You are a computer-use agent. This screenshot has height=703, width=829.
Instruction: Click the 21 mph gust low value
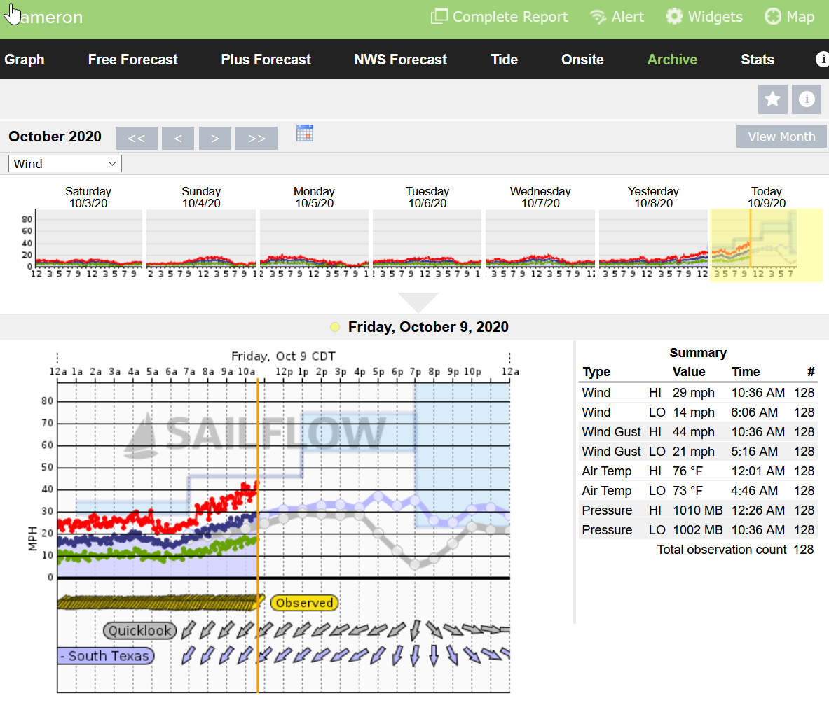point(693,452)
